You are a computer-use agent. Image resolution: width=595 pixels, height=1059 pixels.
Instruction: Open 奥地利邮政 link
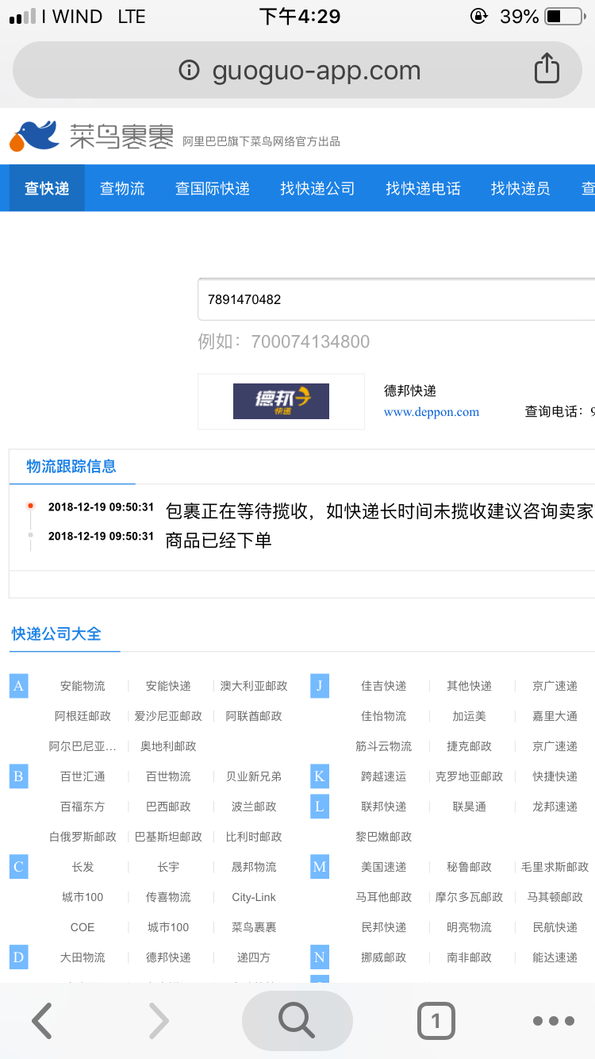[x=168, y=746]
